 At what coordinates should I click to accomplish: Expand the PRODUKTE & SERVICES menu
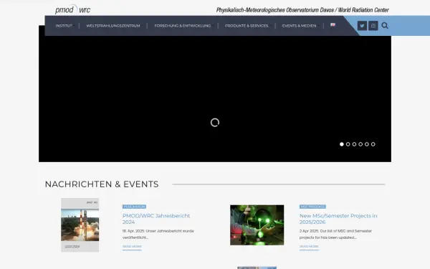(247, 26)
